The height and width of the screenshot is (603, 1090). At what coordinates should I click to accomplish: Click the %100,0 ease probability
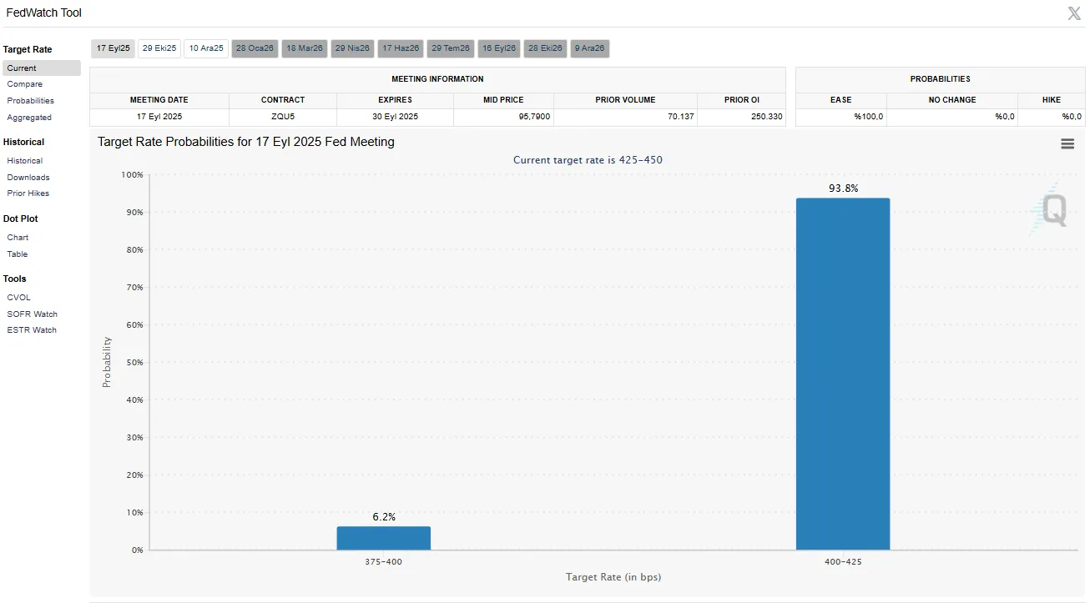(x=869, y=117)
